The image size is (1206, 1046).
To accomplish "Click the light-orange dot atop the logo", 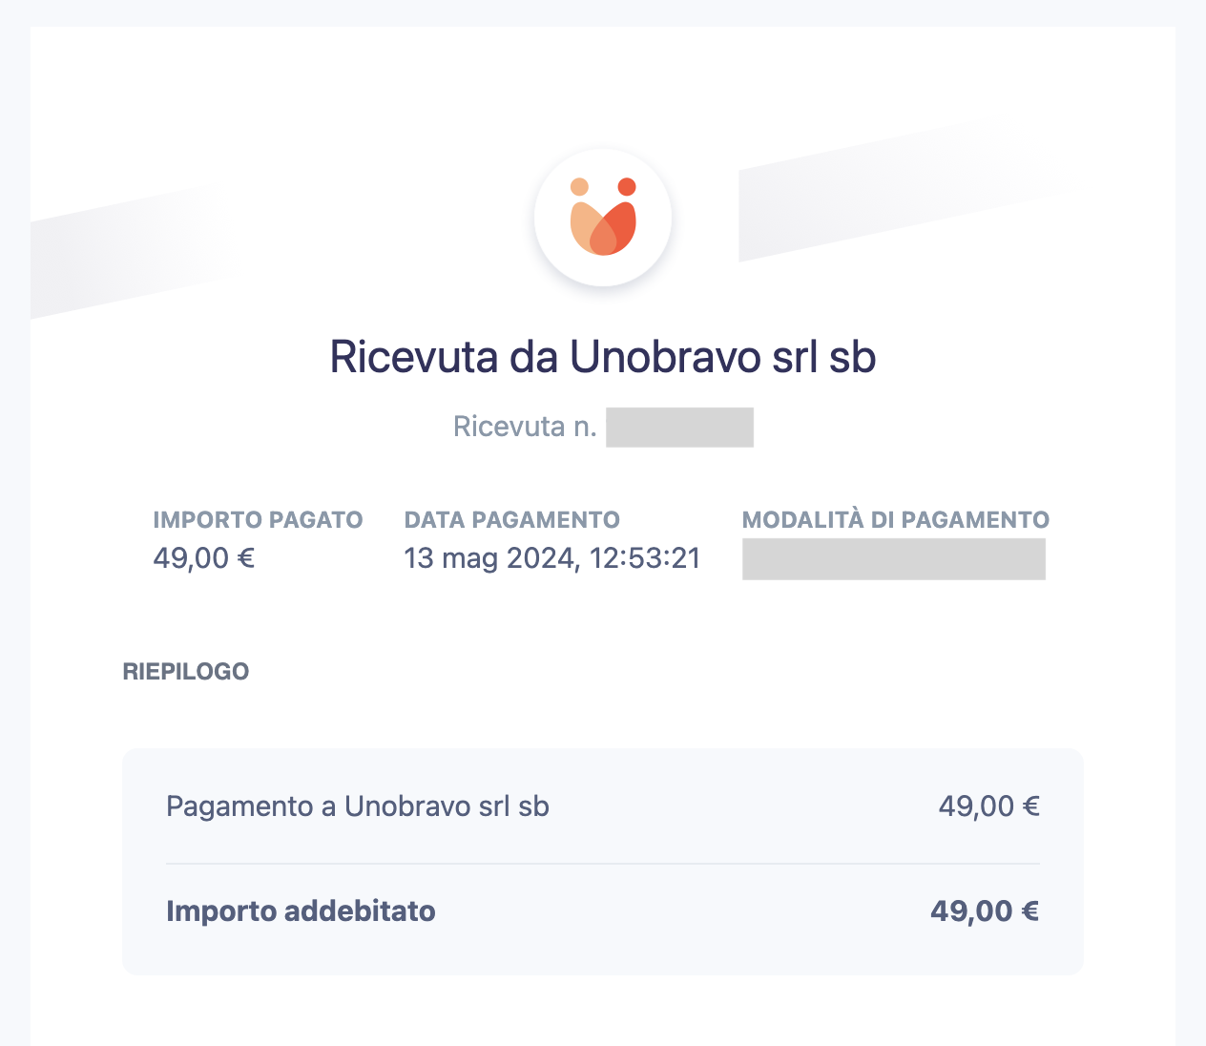I will point(579,187).
